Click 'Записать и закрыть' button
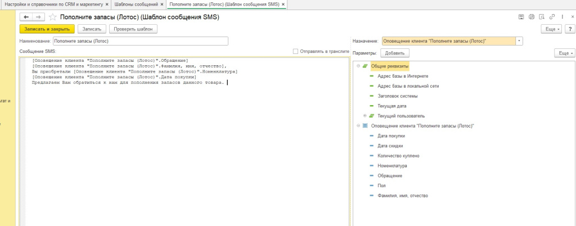The width and height of the screenshot is (576, 226). click(x=47, y=29)
